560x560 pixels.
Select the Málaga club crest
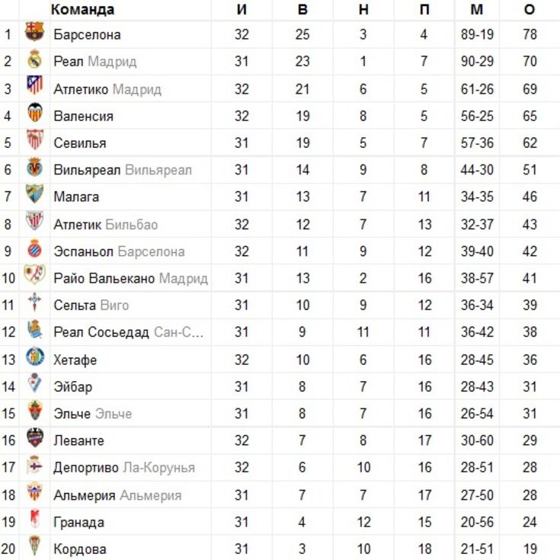(x=34, y=194)
